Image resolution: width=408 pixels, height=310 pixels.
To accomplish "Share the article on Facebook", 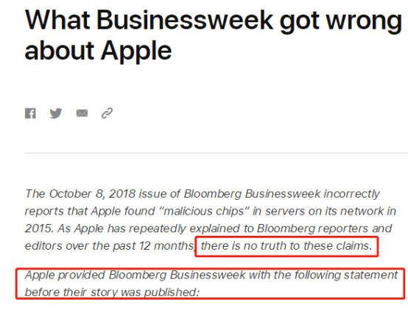I will point(30,113).
